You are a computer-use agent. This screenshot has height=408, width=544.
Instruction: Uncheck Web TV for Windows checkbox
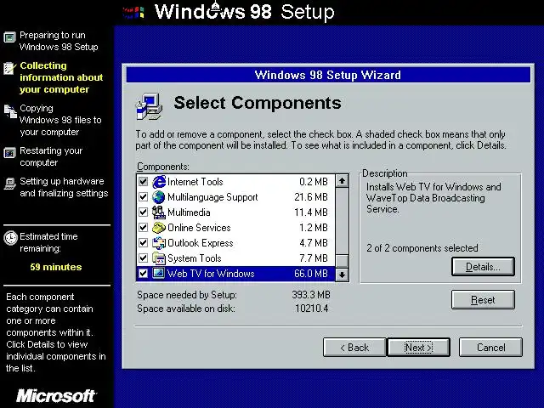(x=144, y=274)
